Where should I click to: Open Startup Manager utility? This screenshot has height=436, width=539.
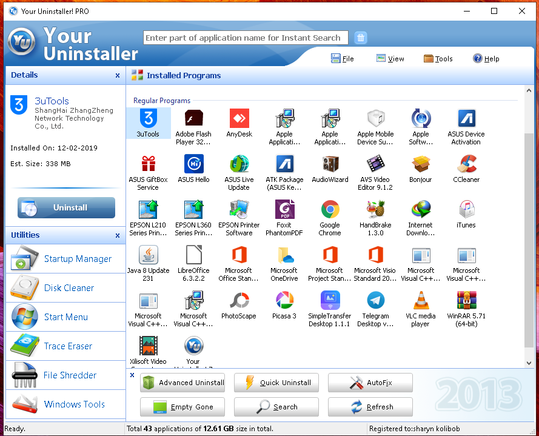coord(65,259)
